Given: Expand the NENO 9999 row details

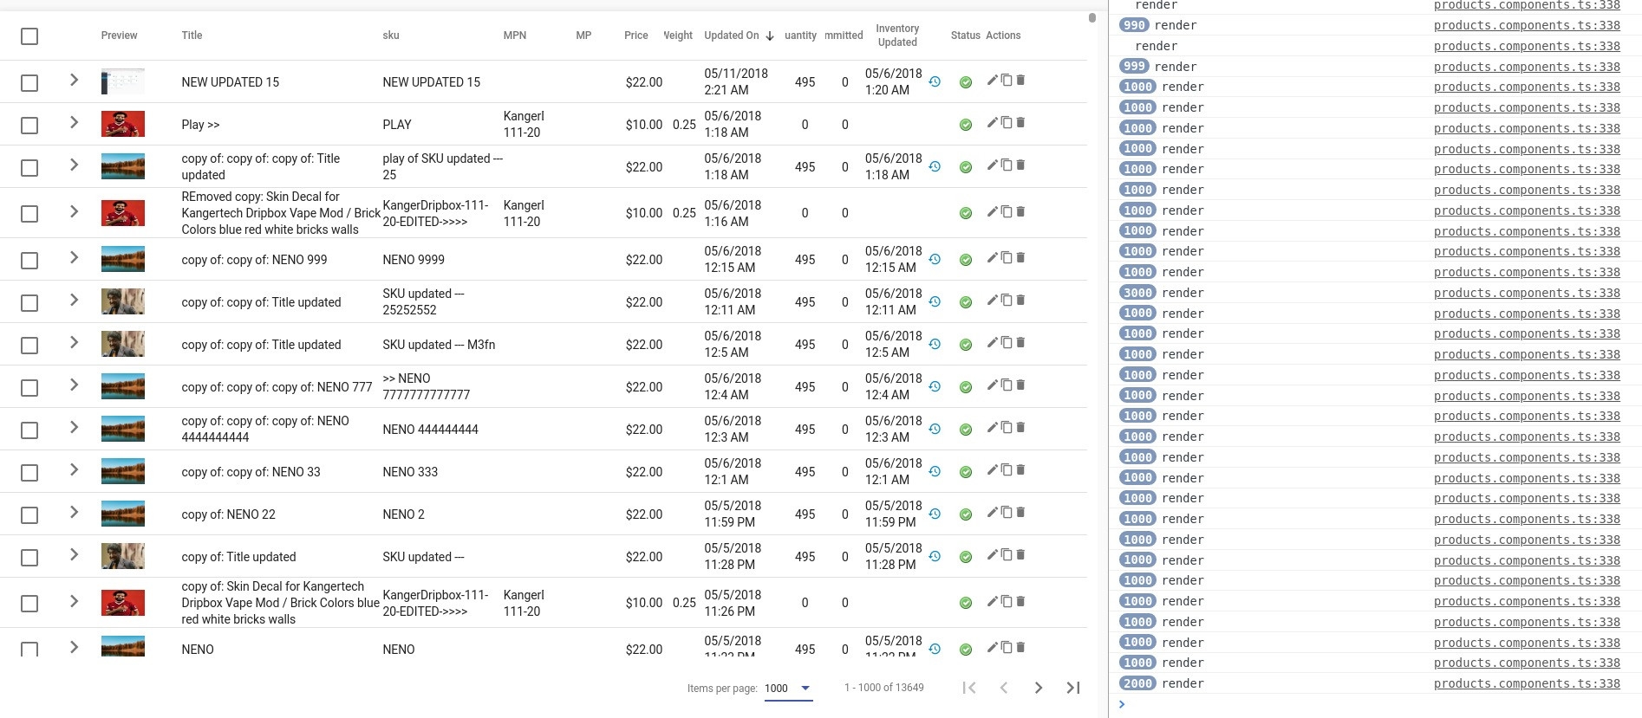Looking at the screenshot, I should [74, 257].
